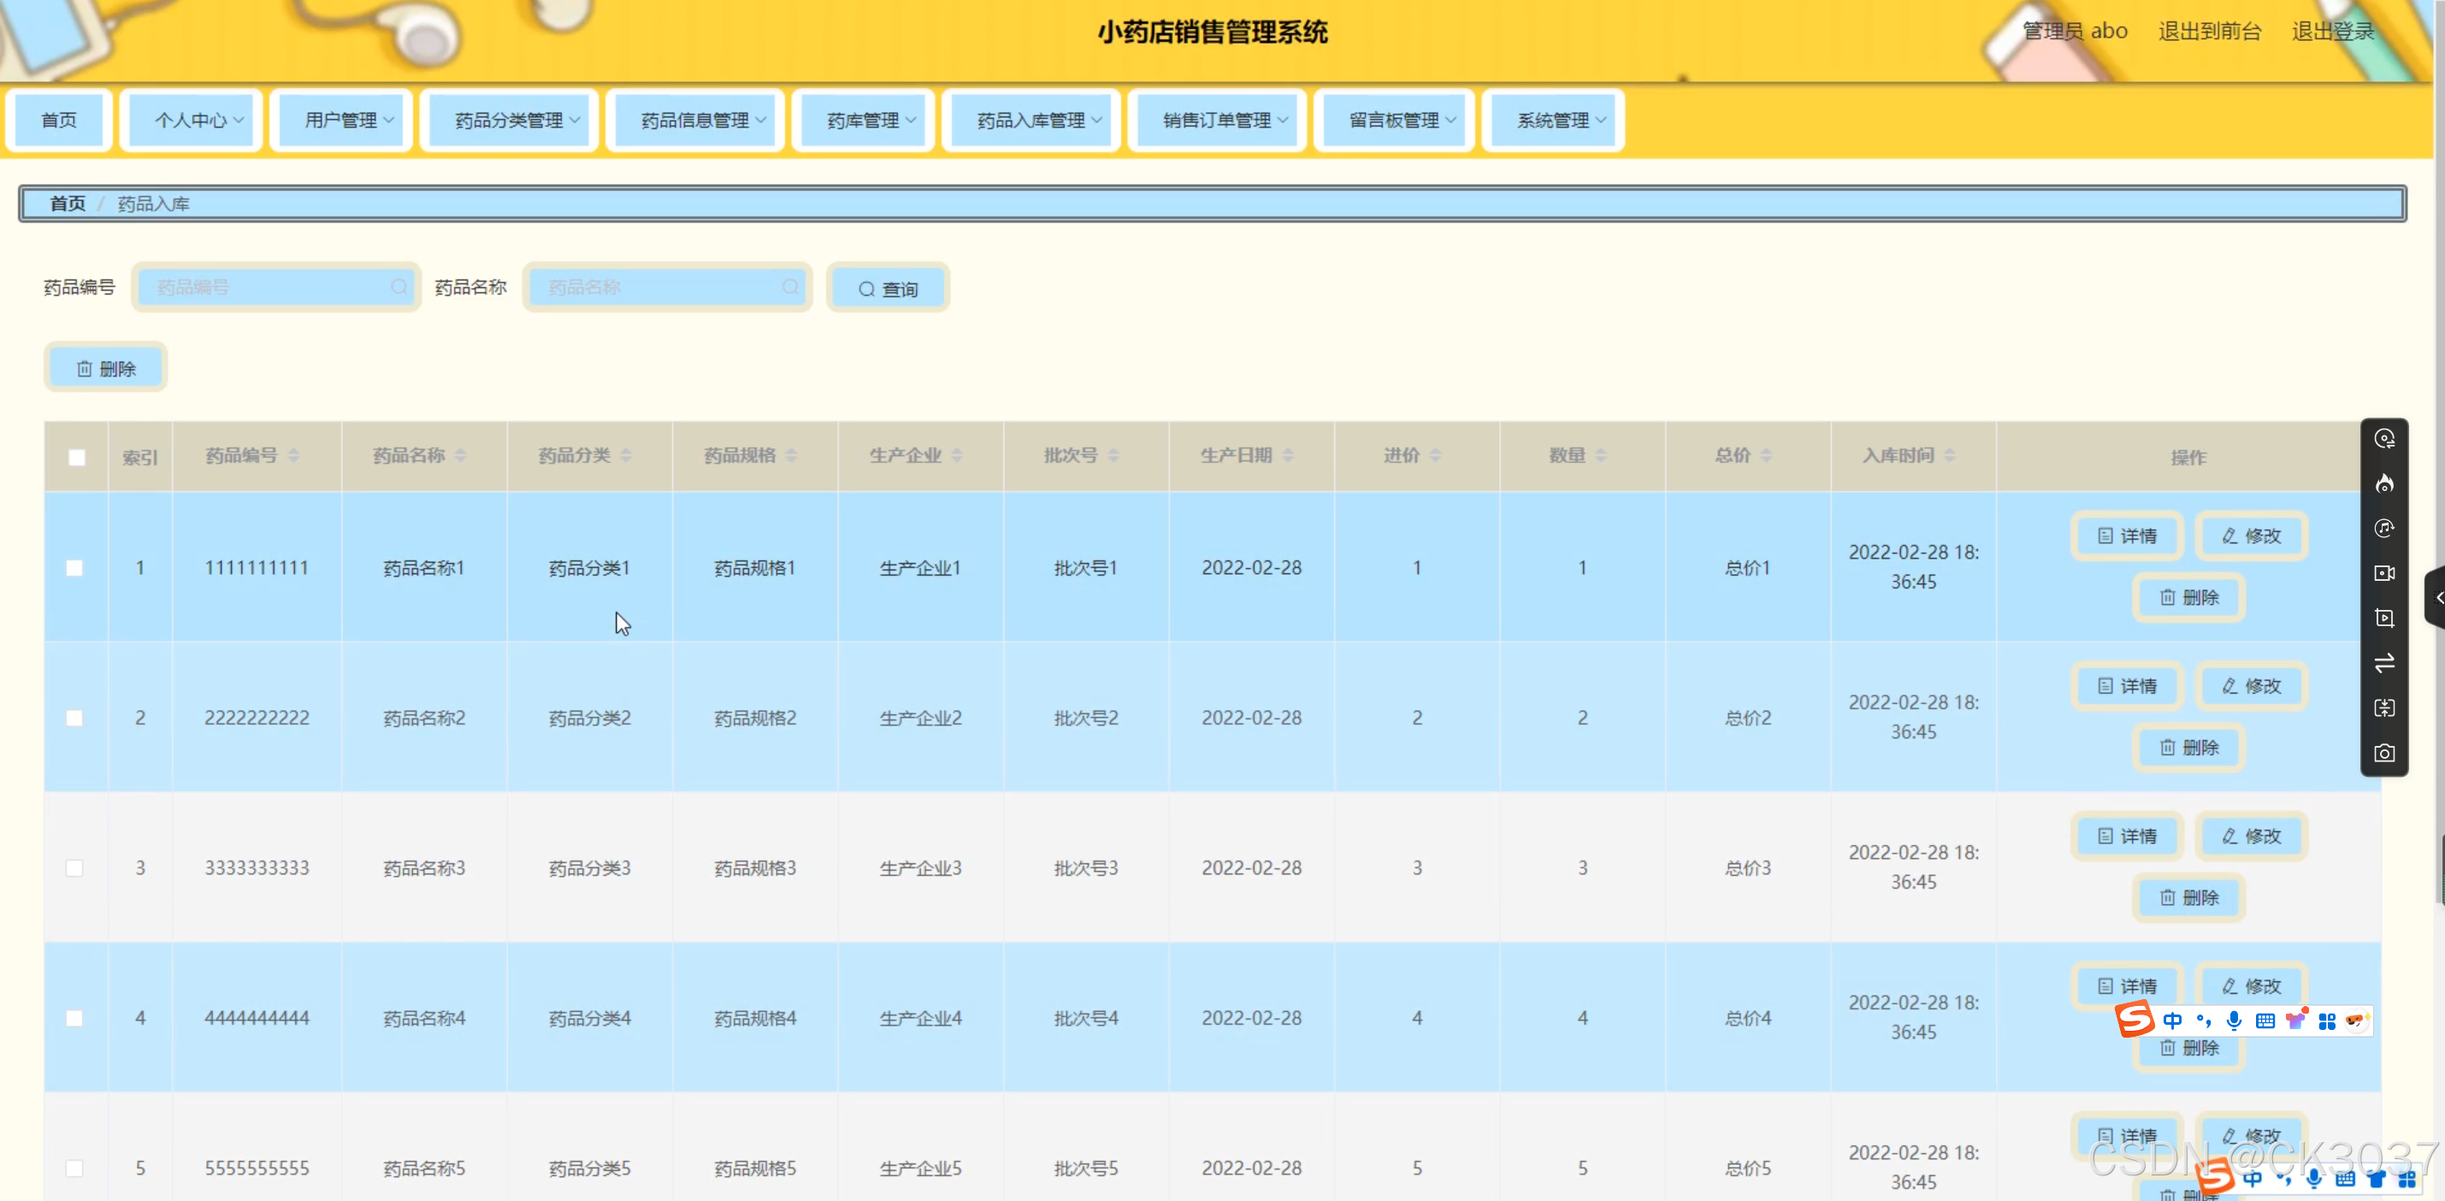The height and width of the screenshot is (1201, 2445).
Task: Click 修改 button for row 2
Action: click(2250, 686)
